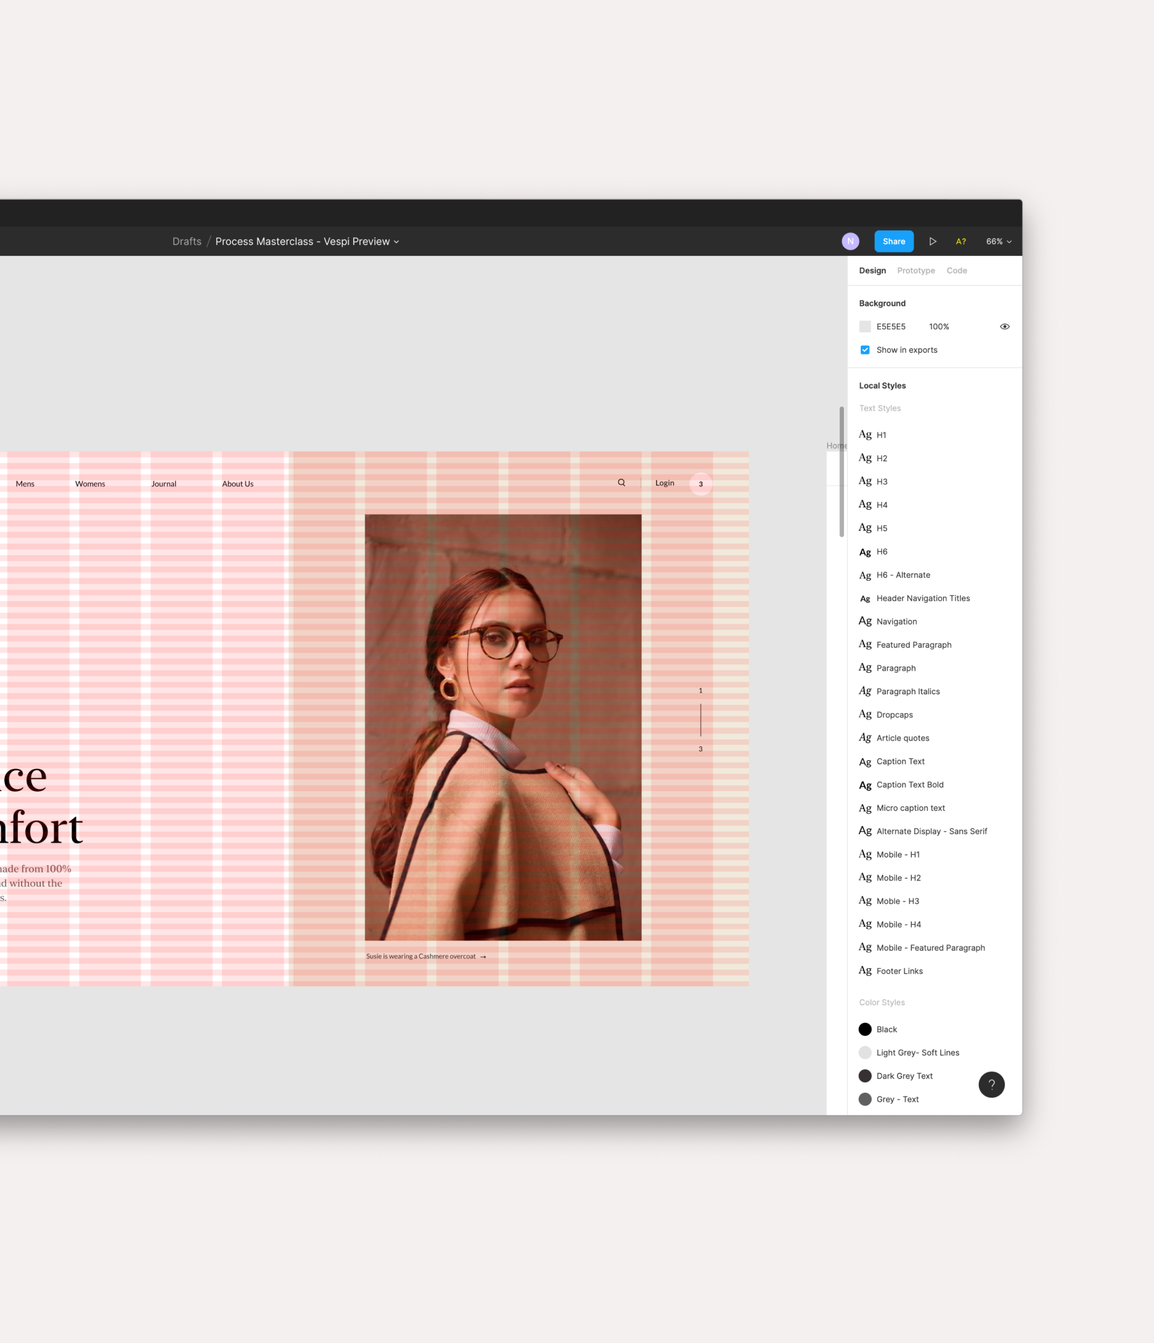The image size is (1154, 1343).
Task: Edit the E5E5E5 hex value
Action: point(891,327)
